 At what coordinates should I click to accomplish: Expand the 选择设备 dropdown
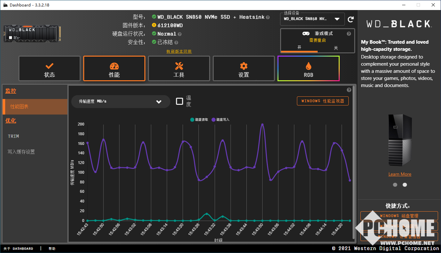point(312,19)
